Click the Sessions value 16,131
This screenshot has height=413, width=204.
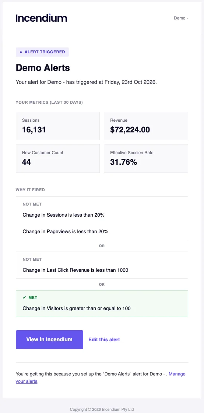(34, 129)
